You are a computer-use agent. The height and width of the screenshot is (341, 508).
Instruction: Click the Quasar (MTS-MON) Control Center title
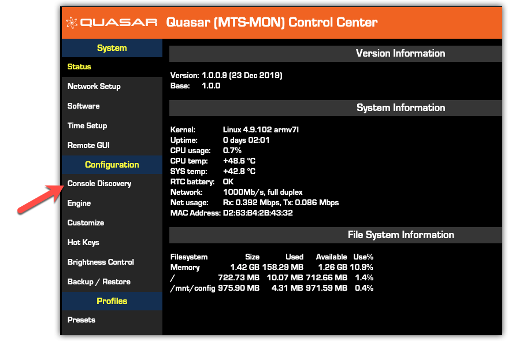coord(272,23)
